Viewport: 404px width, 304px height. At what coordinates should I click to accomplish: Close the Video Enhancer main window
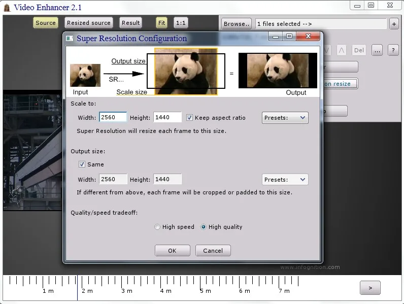point(390,6)
